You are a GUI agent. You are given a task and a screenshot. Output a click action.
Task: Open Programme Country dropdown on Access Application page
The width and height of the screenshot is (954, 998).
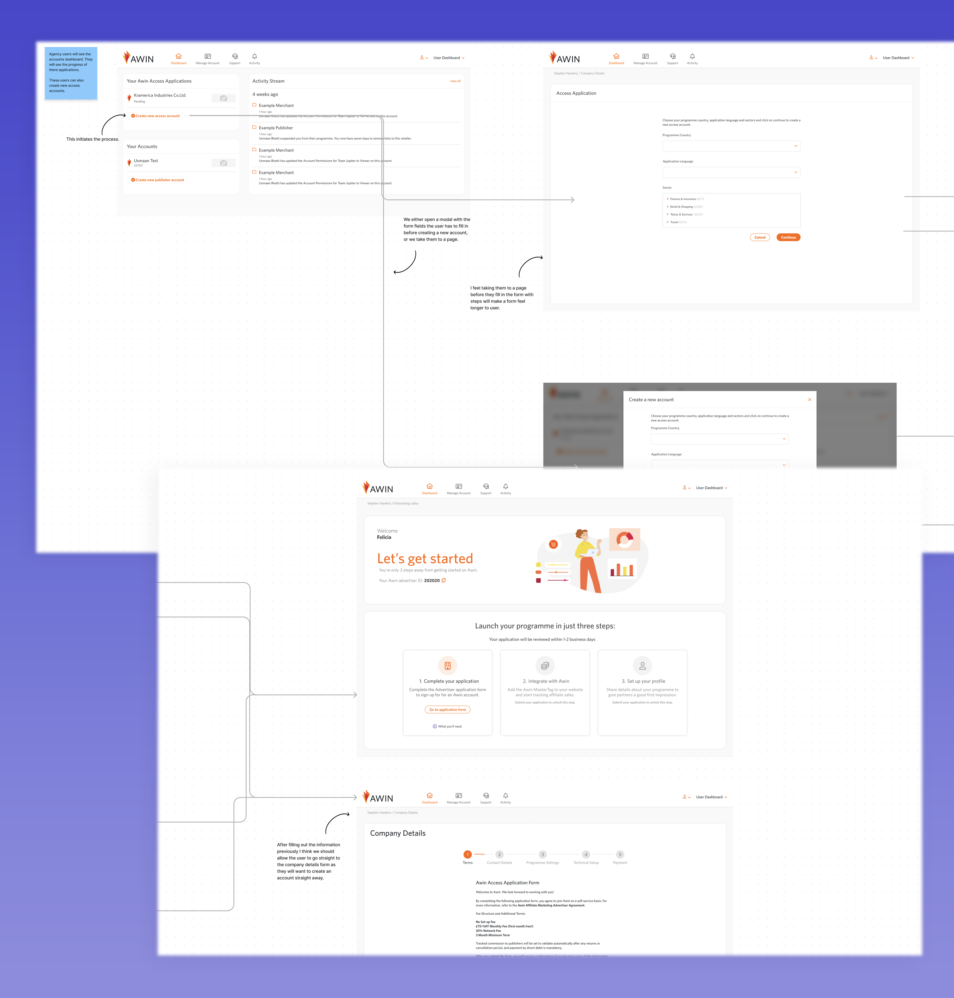pos(731,146)
